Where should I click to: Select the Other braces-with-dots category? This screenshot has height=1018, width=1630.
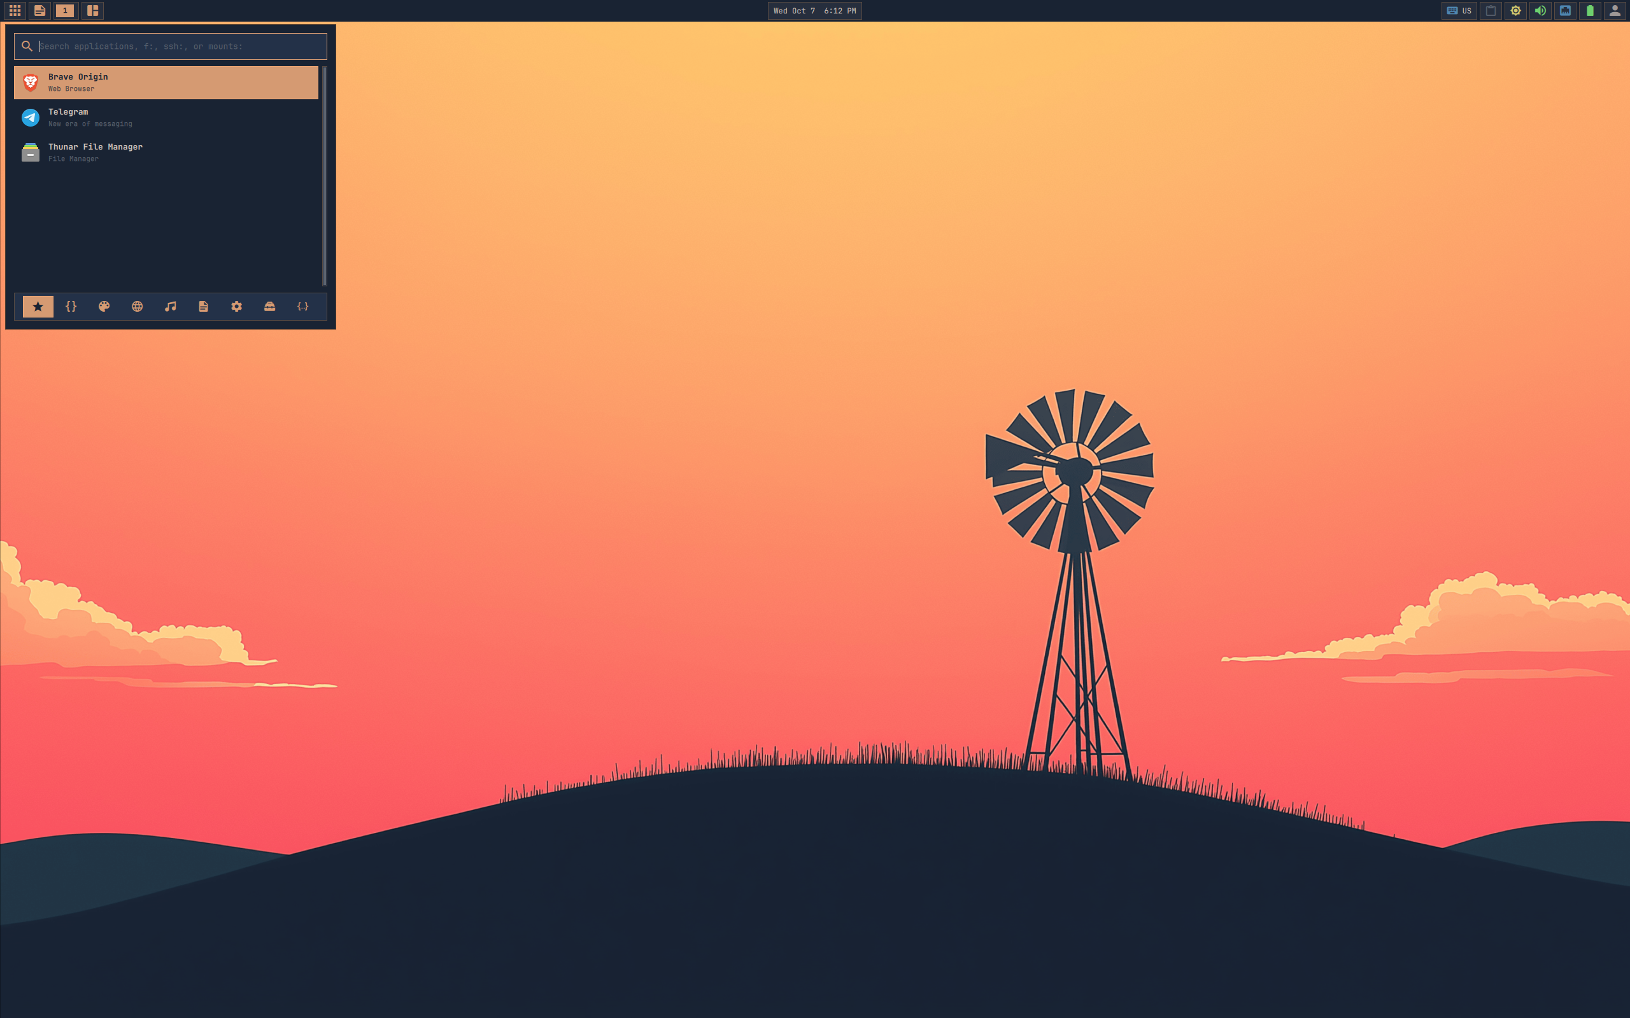pos(302,306)
